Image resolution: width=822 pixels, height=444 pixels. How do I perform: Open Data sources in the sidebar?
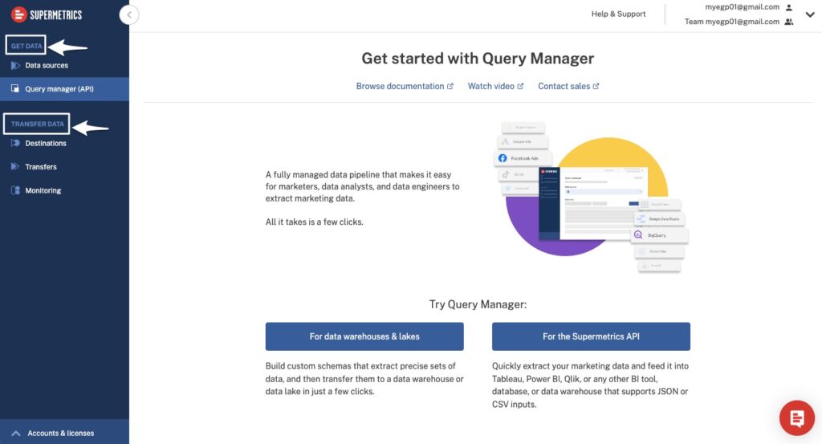(47, 66)
